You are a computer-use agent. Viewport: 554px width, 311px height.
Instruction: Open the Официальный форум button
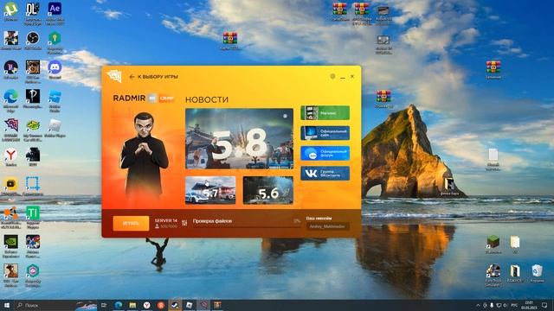click(325, 154)
